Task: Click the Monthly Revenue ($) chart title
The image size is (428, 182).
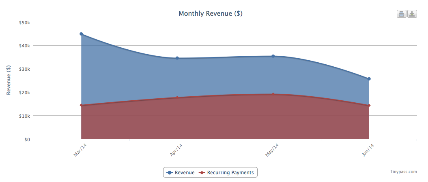Action: 211,14
